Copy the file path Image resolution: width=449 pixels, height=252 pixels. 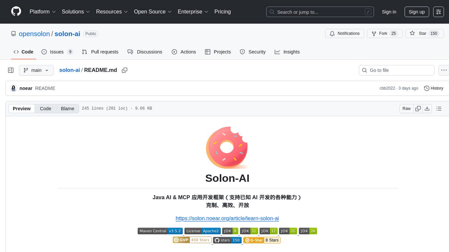click(x=124, y=70)
